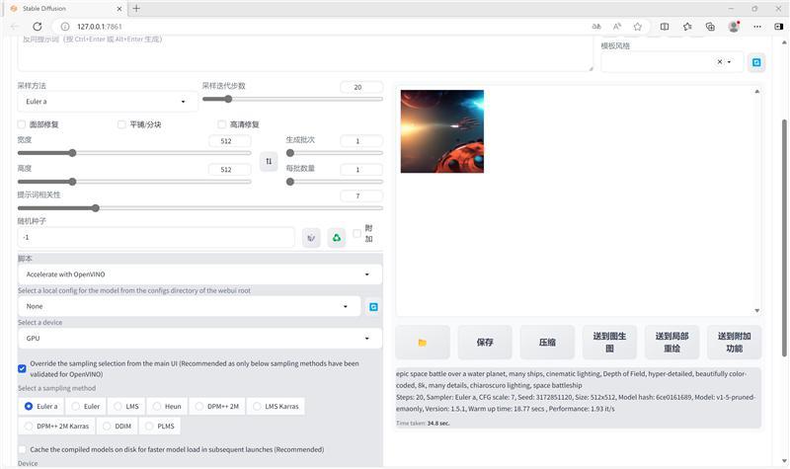The height and width of the screenshot is (469, 790).
Task: Adjust the sampling steps slider
Action: point(292,99)
